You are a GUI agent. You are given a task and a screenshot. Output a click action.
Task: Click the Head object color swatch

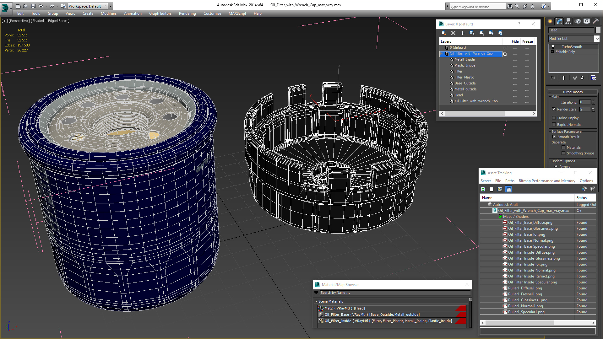[598, 30]
